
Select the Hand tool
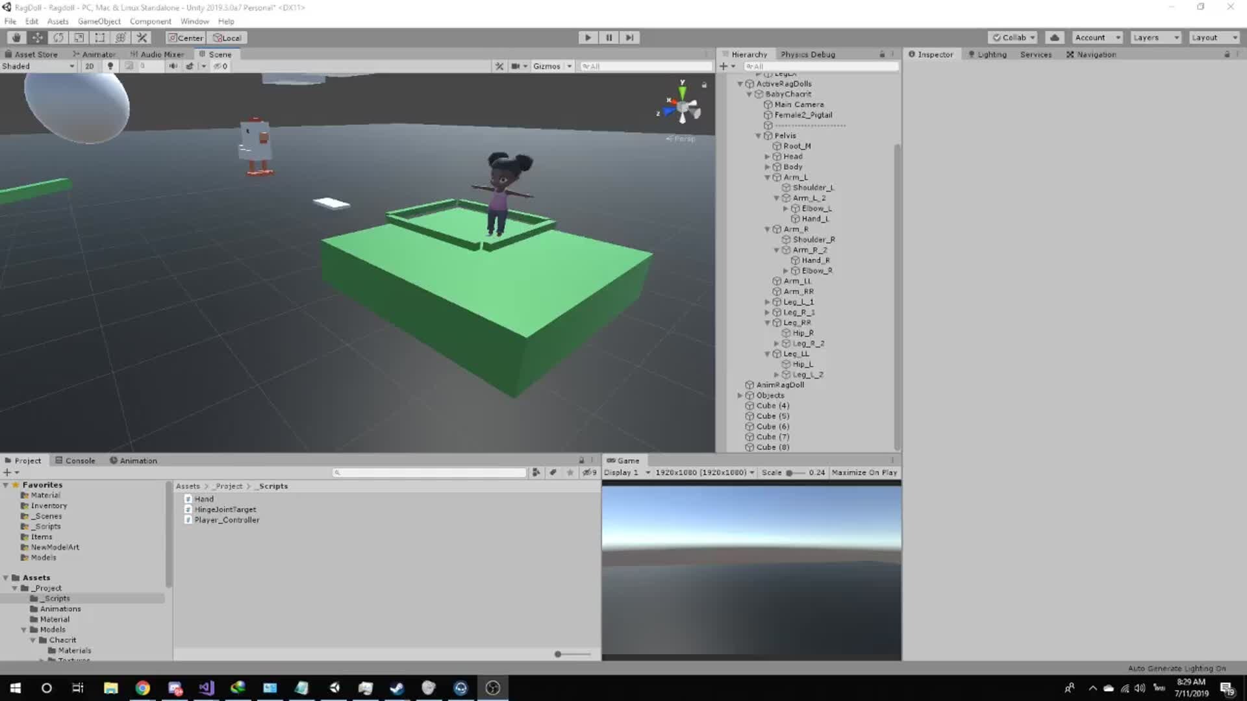click(17, 38)
